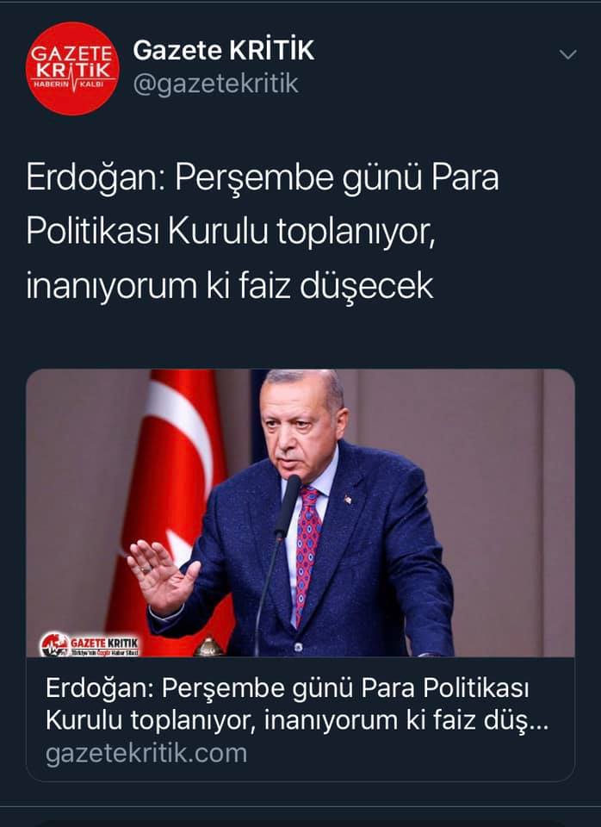The height and width of the screenshot is (827, 601).
Task: Tap the patterned red tie in the photo
Action: pos(307,551)
